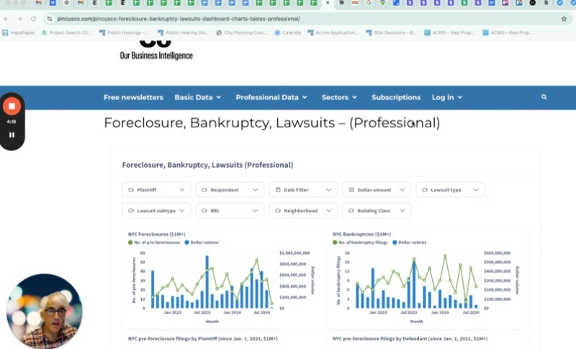Pause the screen recording
Screen dimensions: 576x349
tap(12, 135)
